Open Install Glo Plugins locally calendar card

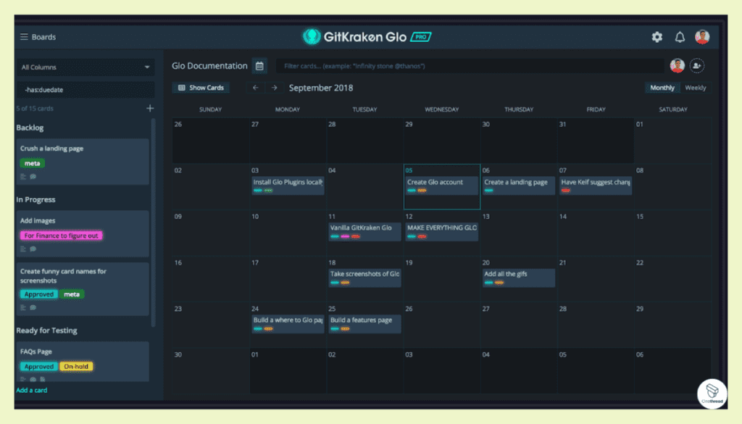pyautogui.click(x=288, y=186)
